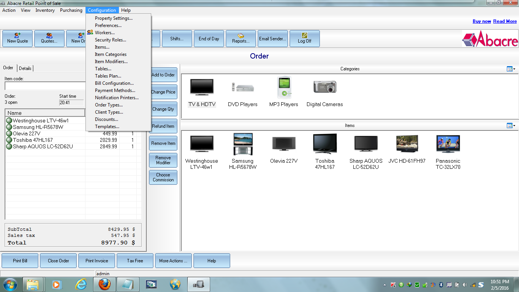The height and width of the screenshot is (292, 519).
Task: Open Items view options dropdown
Action: (x=511, y=125)
